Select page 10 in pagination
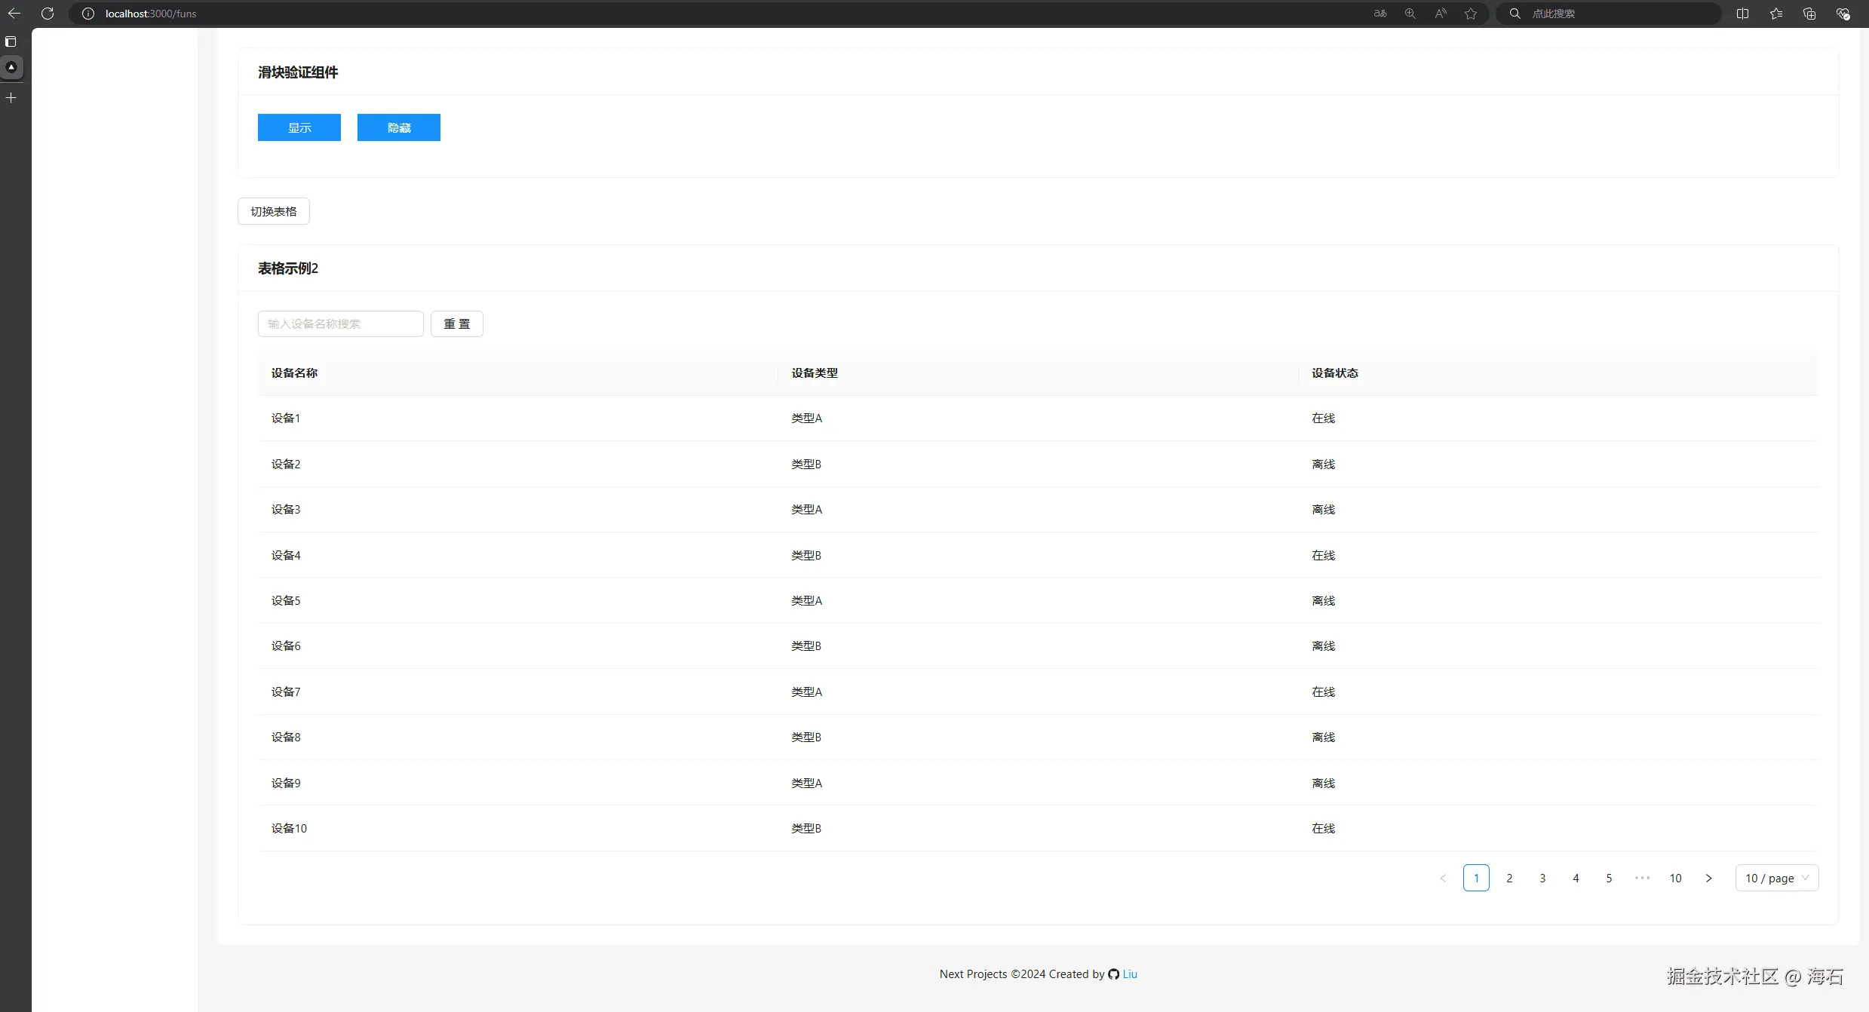Viewport: 1869px width, 1012px height. [x=1675, y=878]
